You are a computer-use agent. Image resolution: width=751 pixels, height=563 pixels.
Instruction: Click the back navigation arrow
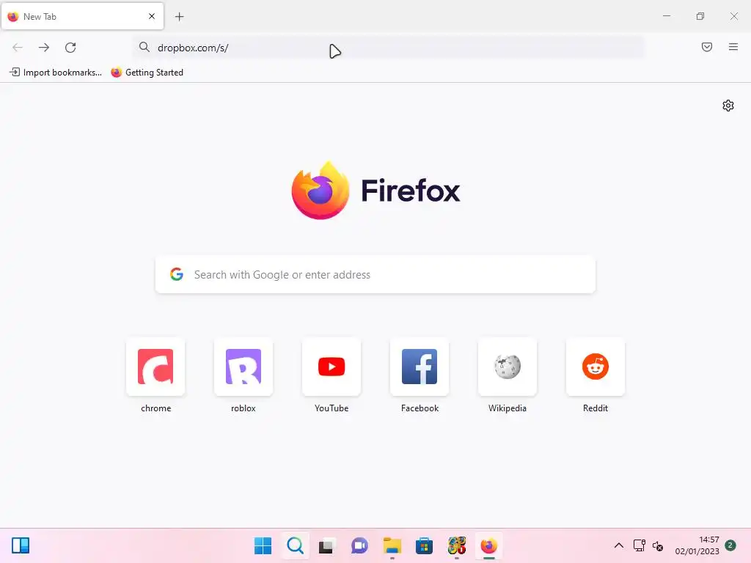[18, 48]
